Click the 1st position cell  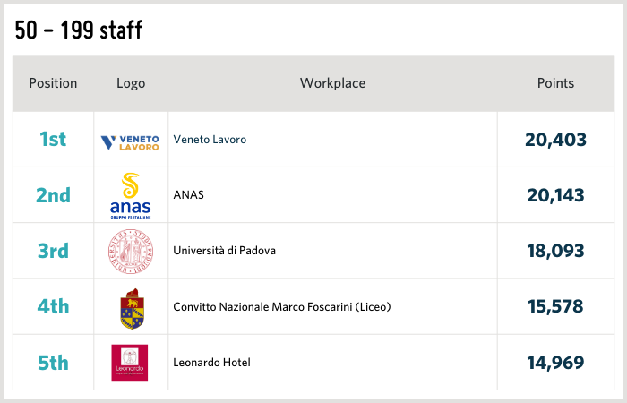[53, 140]
